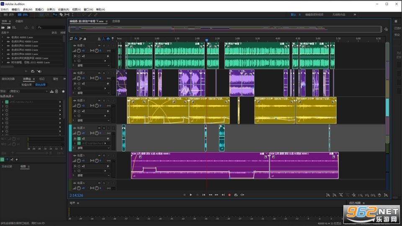Image resolution: width=402 pixels, height=226 pixels.
Task: Solo track 1 with S button
Action: click(104, 45)
